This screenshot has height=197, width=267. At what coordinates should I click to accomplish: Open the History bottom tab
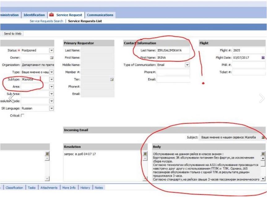tap(85, 188)
